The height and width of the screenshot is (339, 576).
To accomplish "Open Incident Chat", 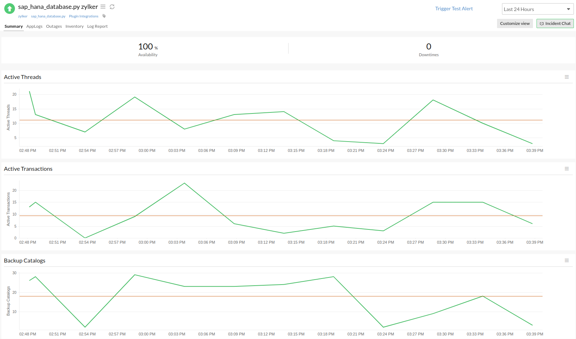I will 555,23.
